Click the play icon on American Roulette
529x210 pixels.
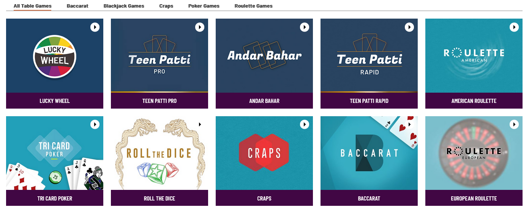[x=514, y=27]
